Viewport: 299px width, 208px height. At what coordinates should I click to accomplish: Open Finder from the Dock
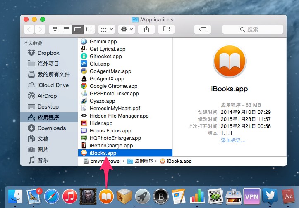click(x=15, y=196)
